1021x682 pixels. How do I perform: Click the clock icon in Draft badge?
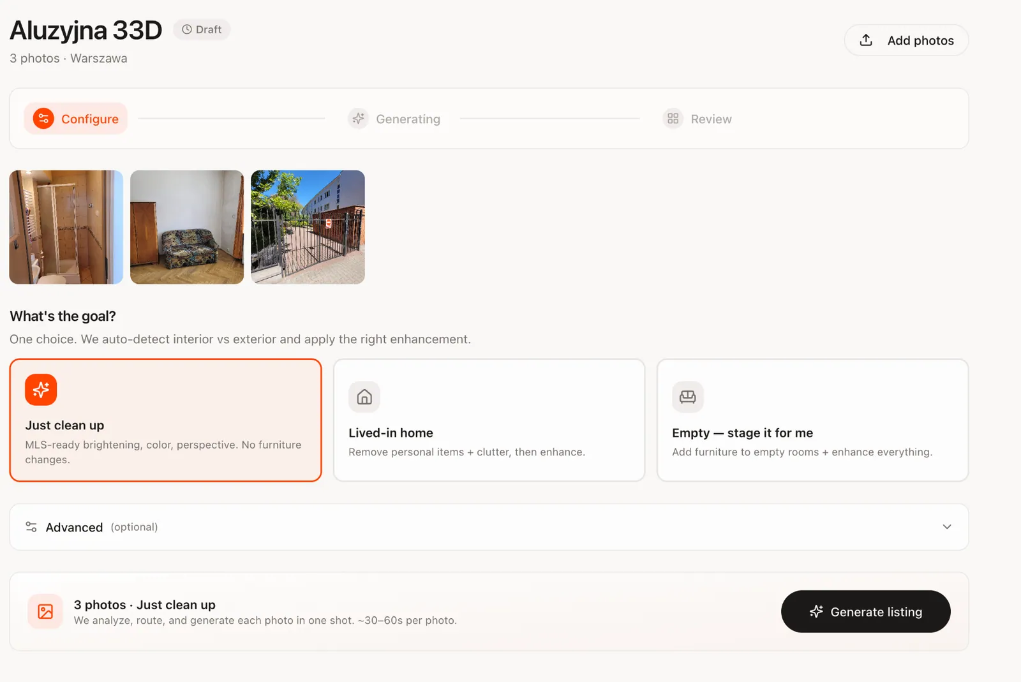pyautogui.click(x=187, y=29)
